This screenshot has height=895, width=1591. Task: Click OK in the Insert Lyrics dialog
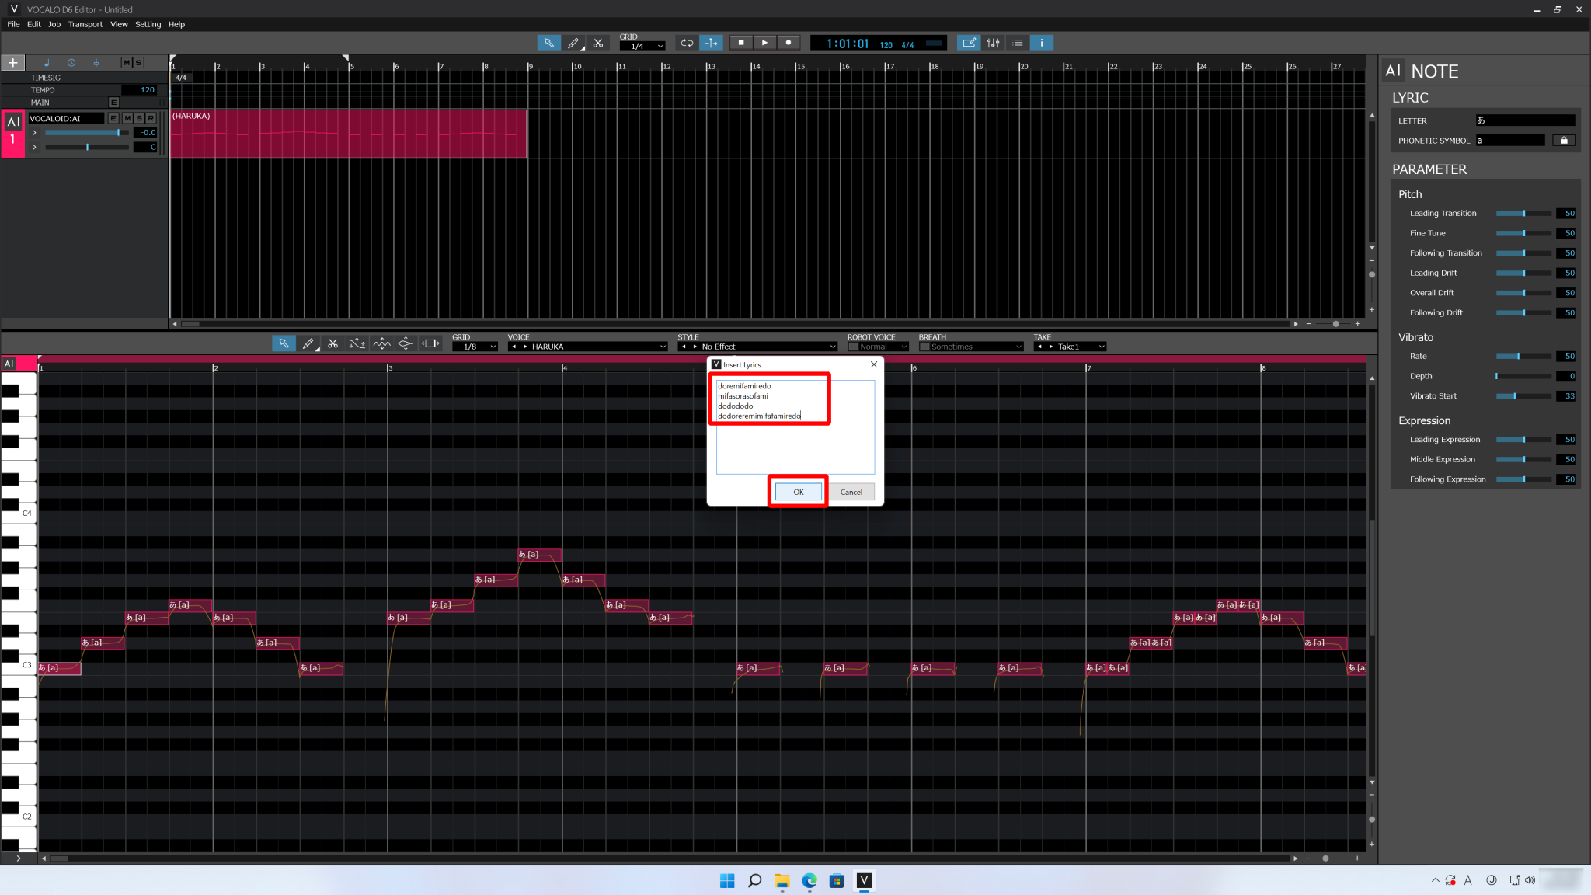point(798,492)
